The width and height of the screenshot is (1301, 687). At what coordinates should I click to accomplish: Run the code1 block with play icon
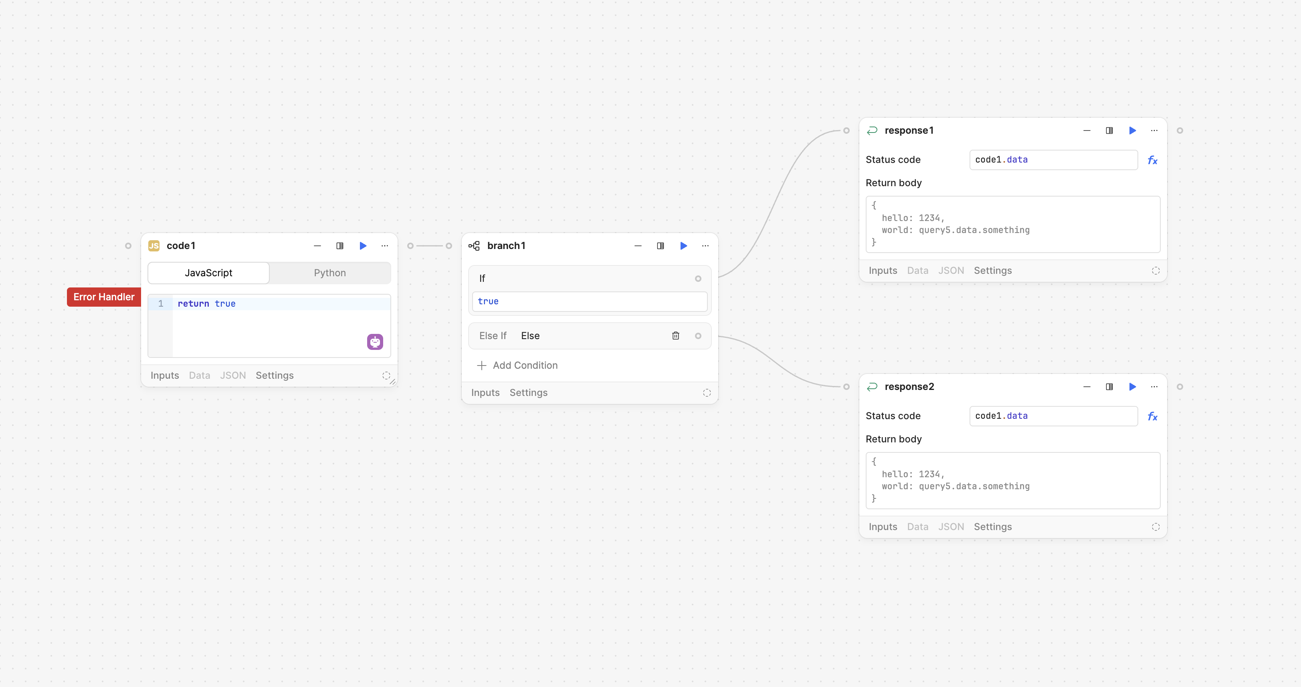(x=363, y=246)
